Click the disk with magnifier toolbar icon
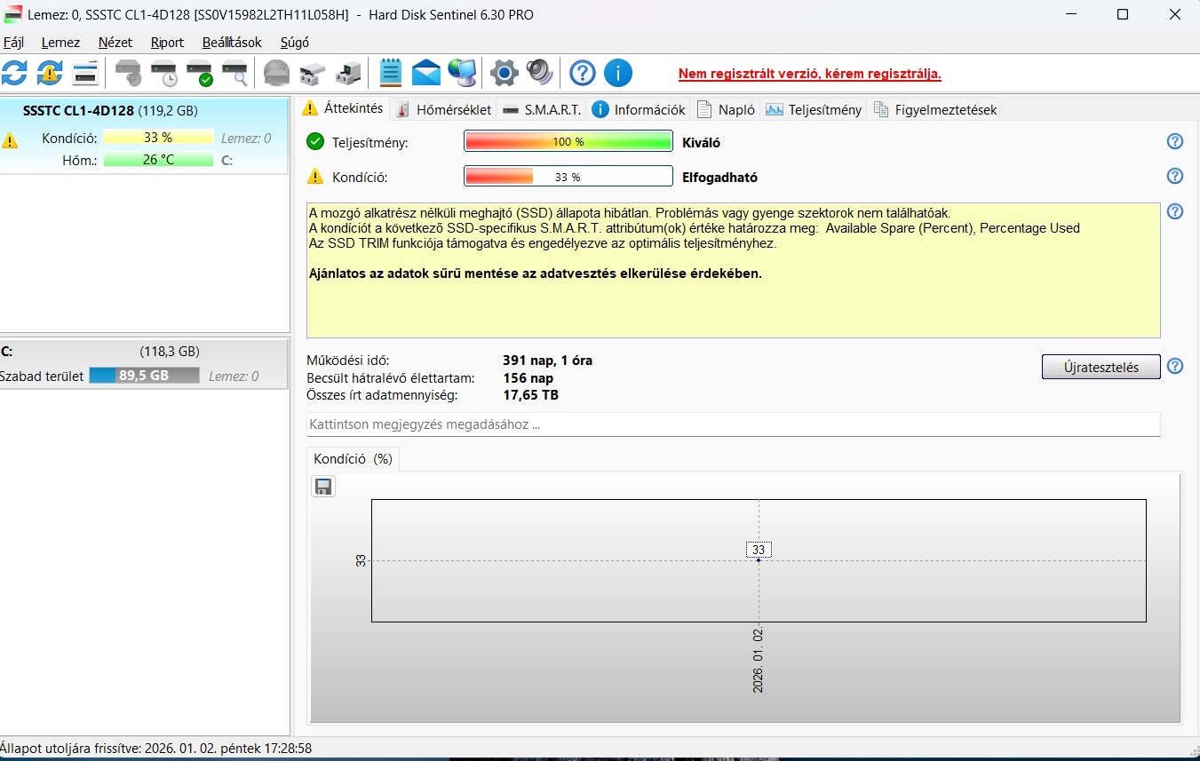The height and width of the screenshot is (761, 1200). click(235, 73)
